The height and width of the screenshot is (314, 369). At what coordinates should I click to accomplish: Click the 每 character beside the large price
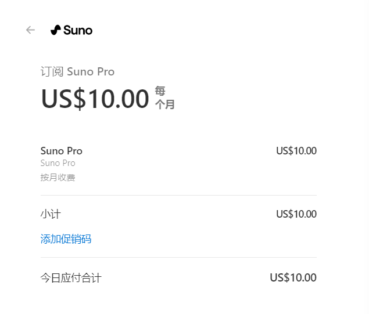[160, 91]
